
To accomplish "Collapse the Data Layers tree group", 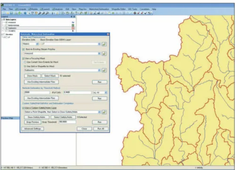I will pyautogui.click(x=2, y=20).
